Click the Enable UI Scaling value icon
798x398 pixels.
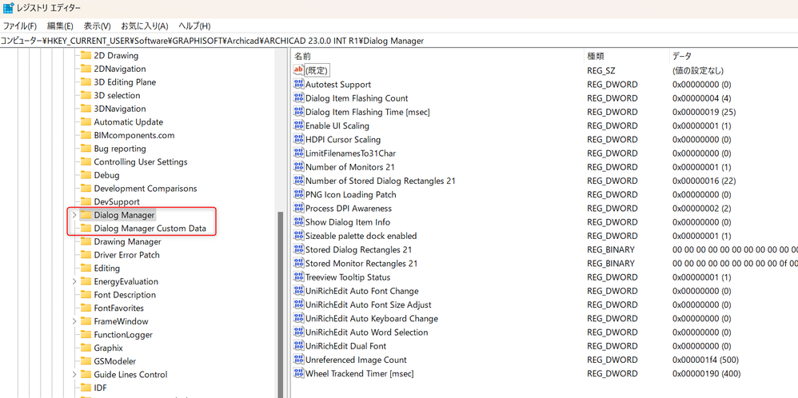[299, 125]
